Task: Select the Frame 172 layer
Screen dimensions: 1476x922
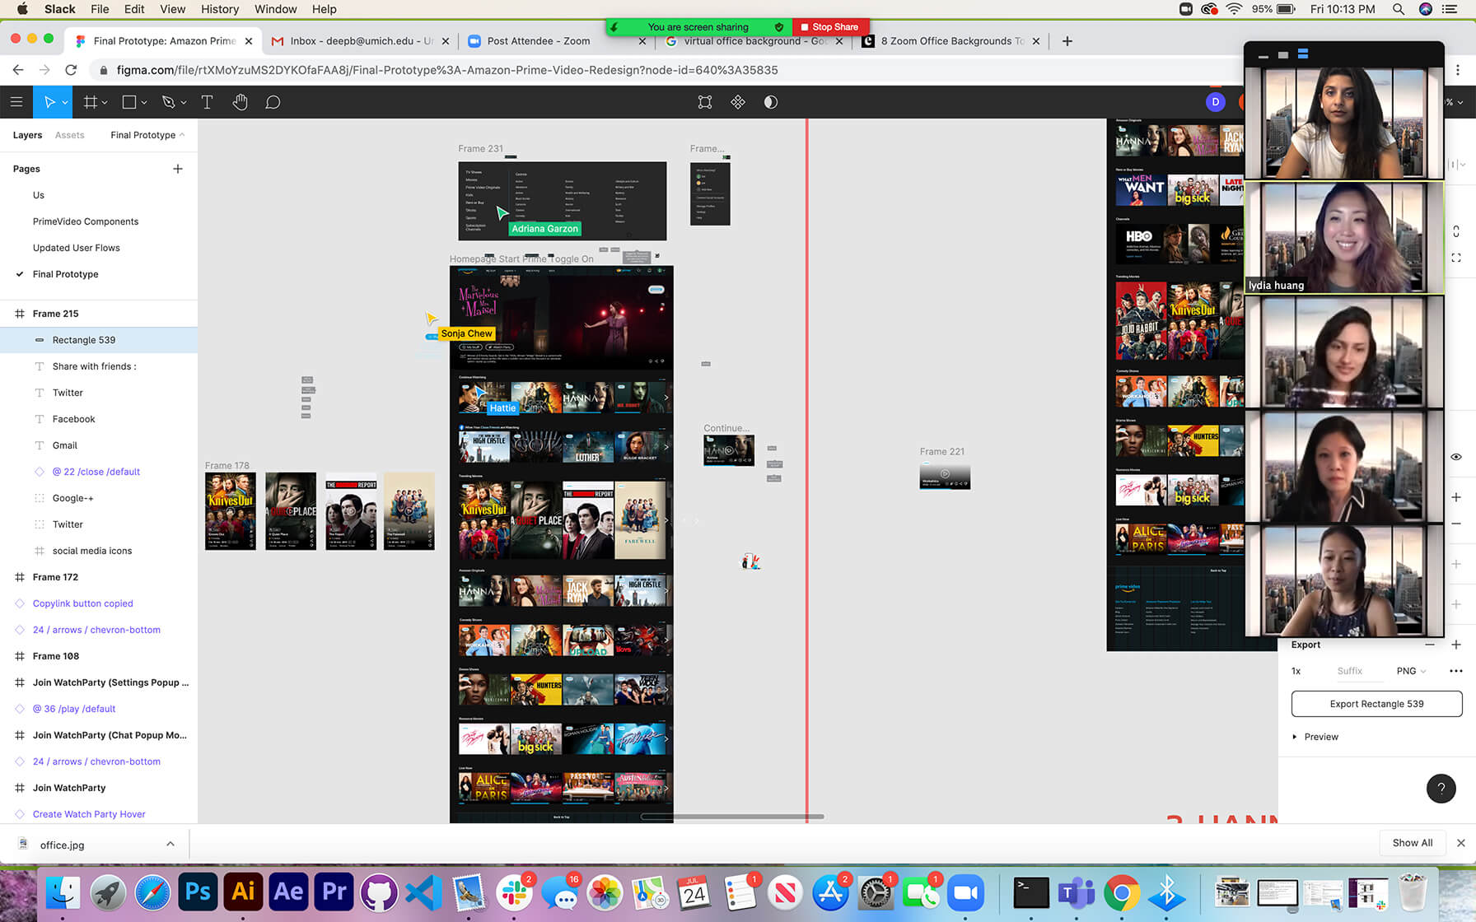Action: coord(99,577)
